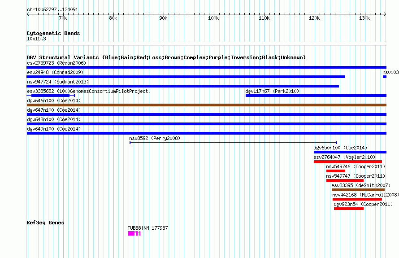Click the esv3385682 short blue bar
The width and height of the screenshot is (399, 258).
point(51,96)
